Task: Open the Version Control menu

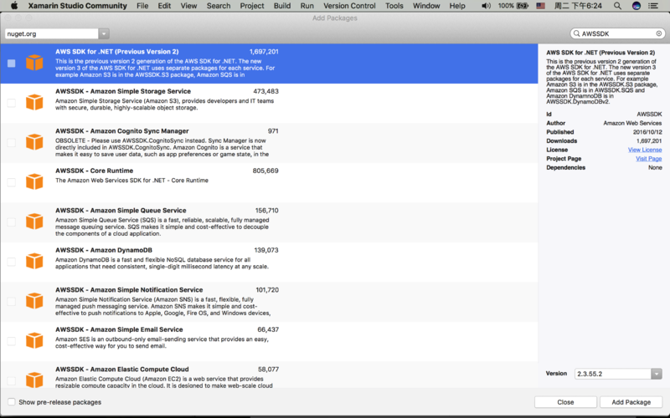Action: click(x=349, y=6)
